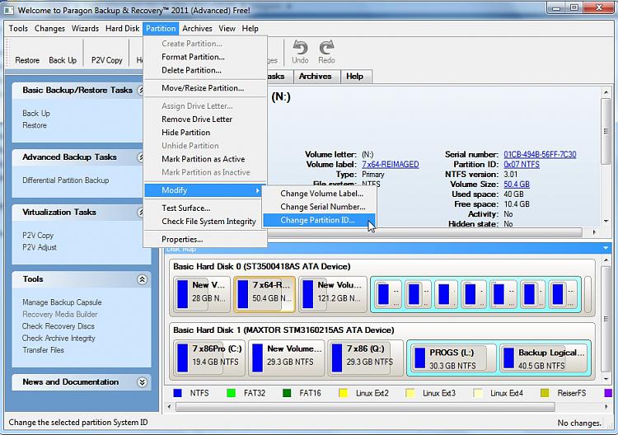Click the ReiserFS legend swatch

coord(545,393)
